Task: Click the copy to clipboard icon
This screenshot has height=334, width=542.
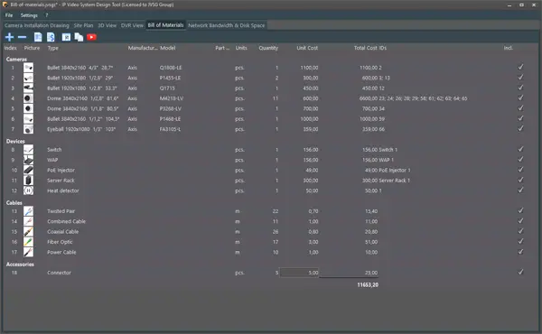Action: [x=79, y=37]
